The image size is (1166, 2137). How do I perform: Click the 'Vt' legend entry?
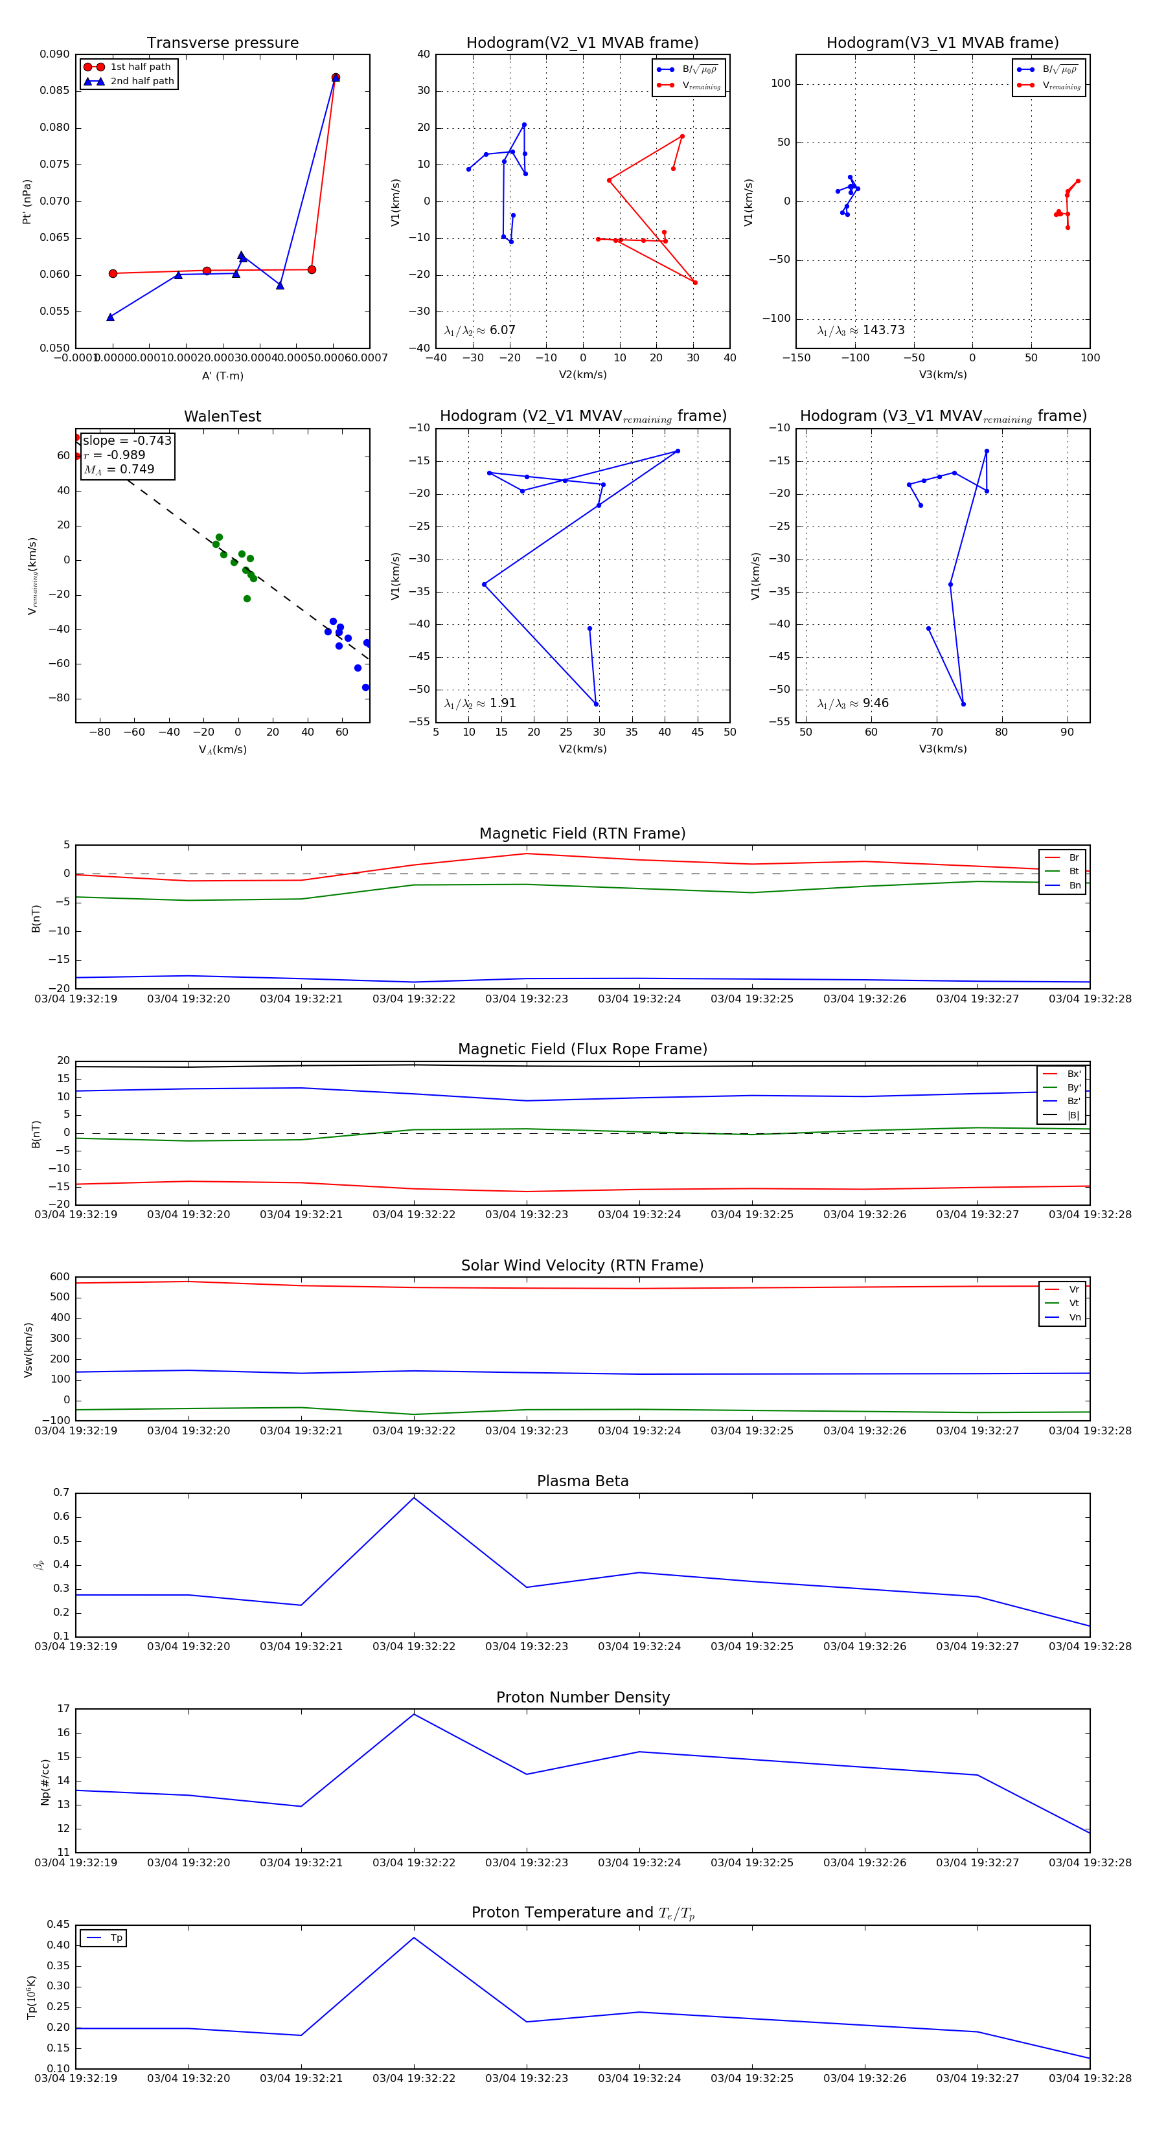[x=1062, y=1304]
